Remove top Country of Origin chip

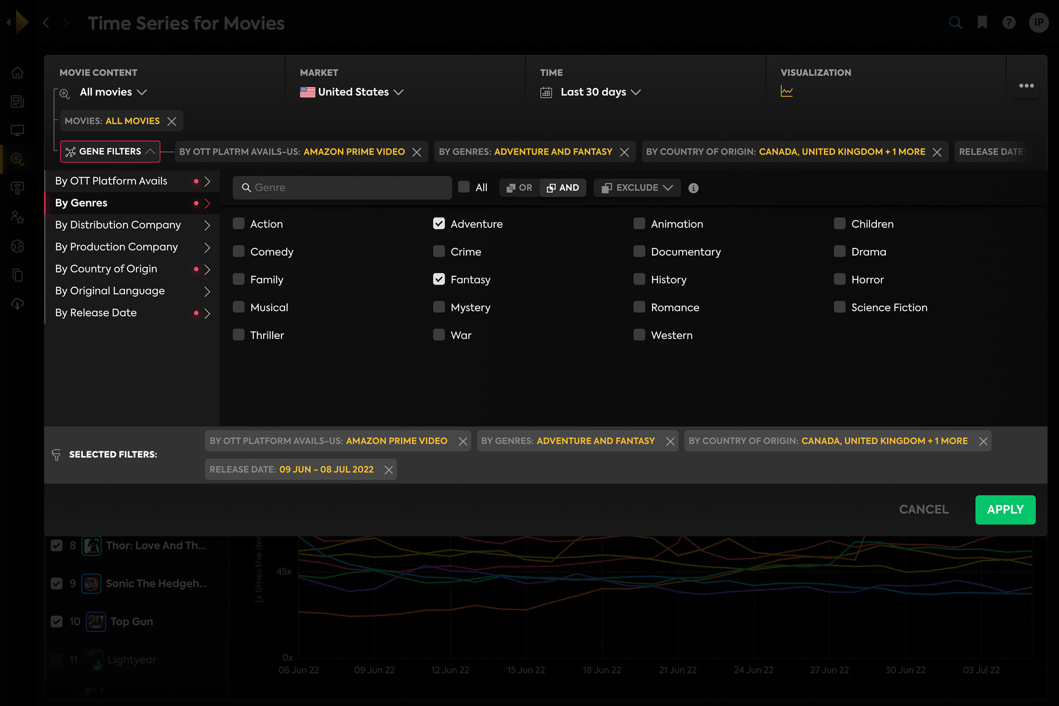[x=937, y=152]
